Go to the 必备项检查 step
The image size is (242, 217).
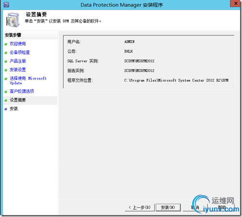coord(20,52)
